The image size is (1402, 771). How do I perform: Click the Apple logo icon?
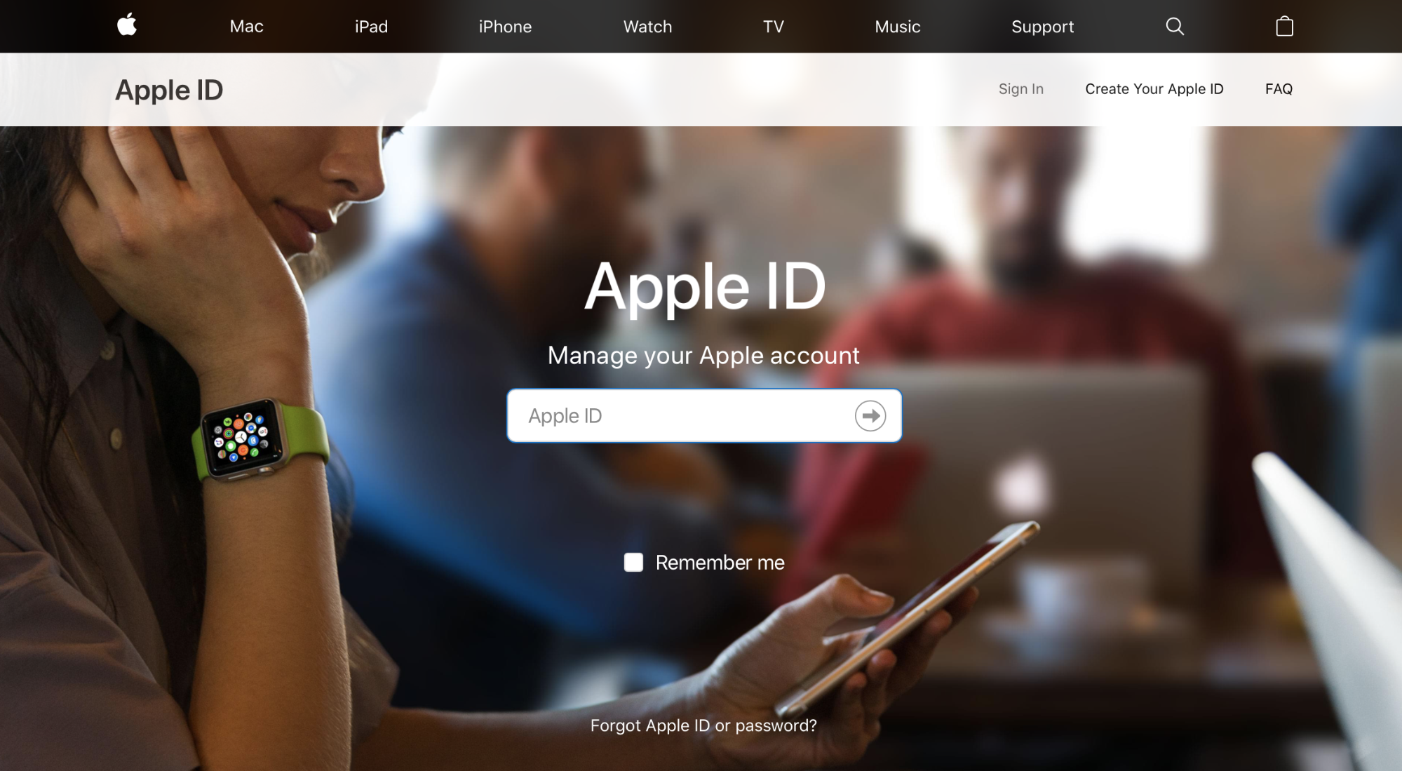(126, 26)
